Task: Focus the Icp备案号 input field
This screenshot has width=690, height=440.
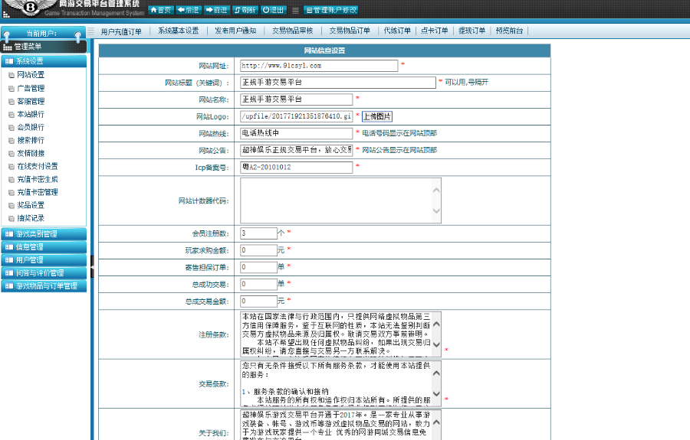Action: tap(296, 168)
